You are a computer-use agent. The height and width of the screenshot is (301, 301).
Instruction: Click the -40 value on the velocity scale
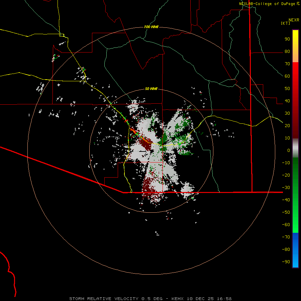pos(286,200)
